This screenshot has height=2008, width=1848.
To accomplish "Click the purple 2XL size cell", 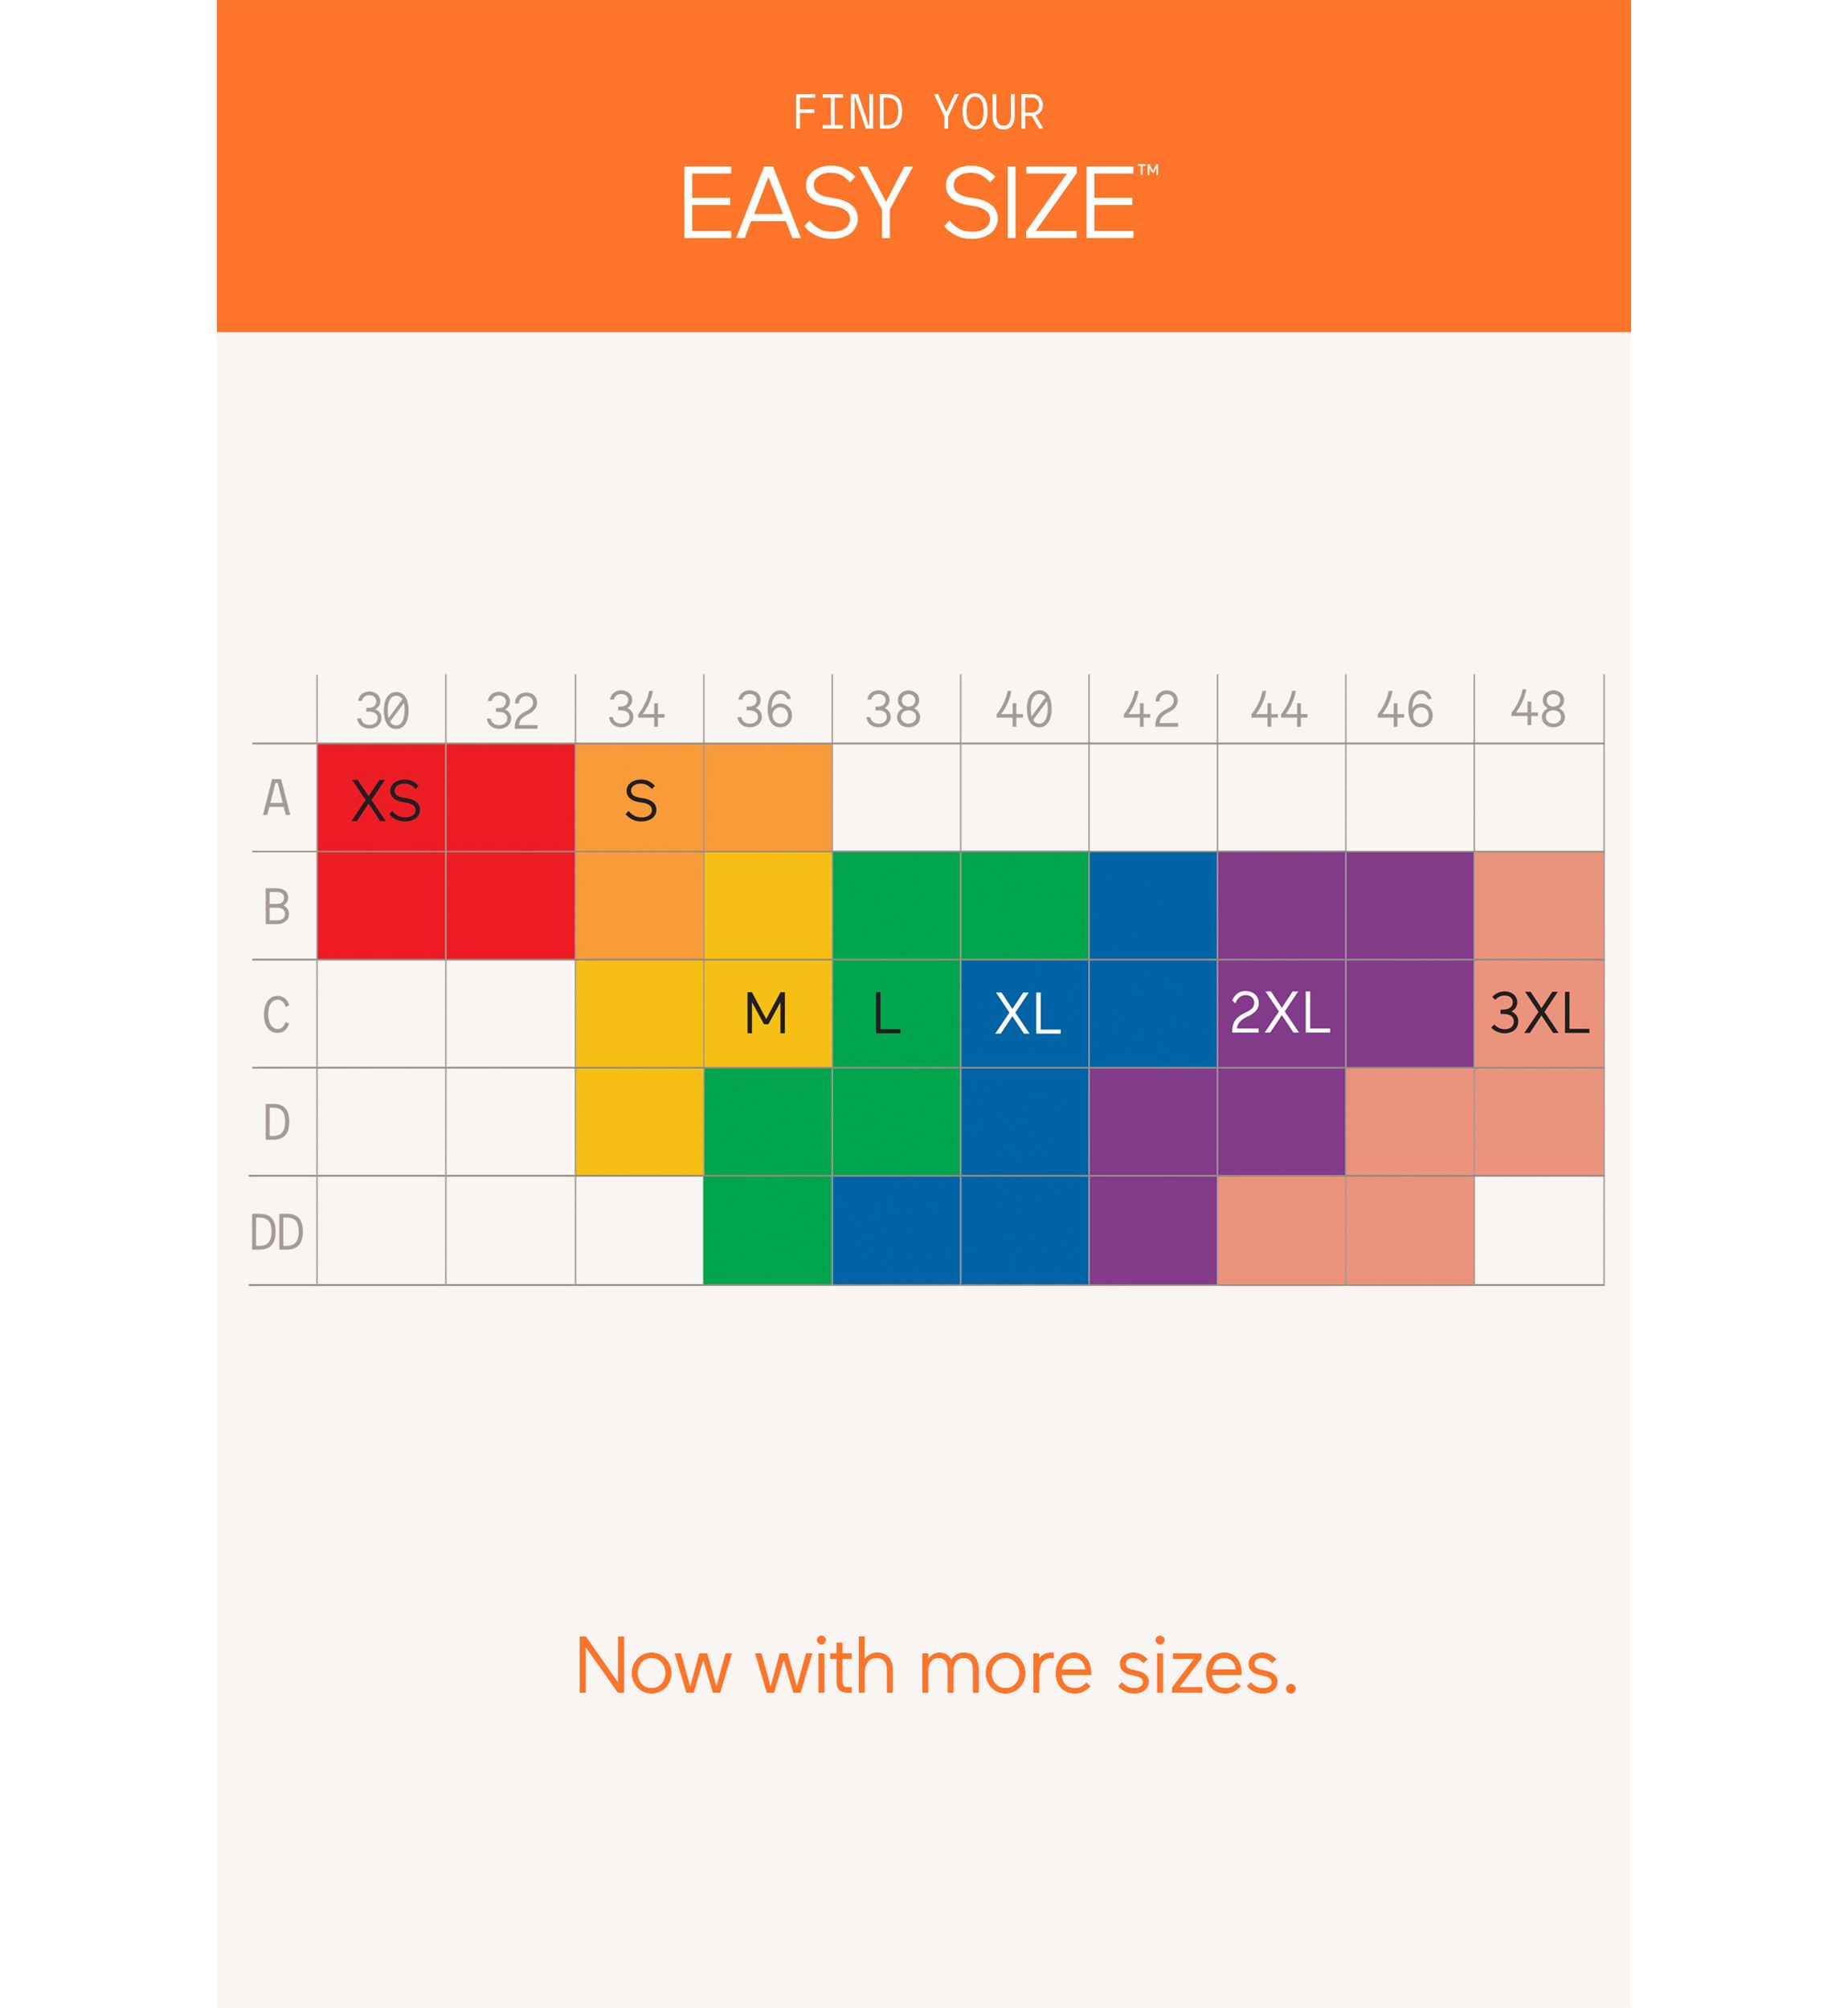I will click(x=1280, y=1014).
